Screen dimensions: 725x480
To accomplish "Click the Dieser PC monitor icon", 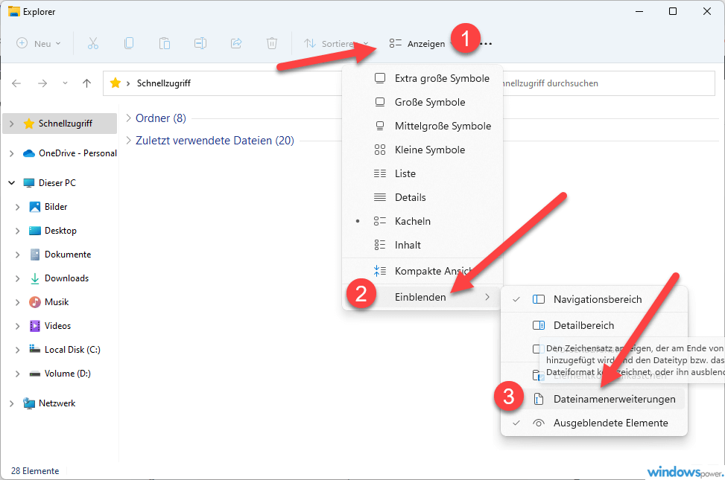I will point(28,183).
